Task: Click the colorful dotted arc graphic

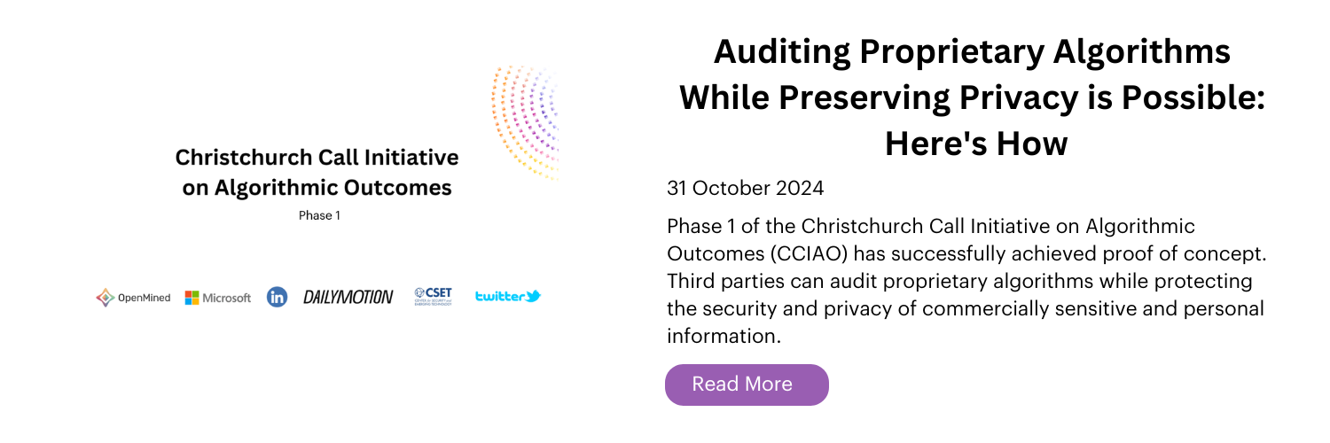Action: pos(525,121)
